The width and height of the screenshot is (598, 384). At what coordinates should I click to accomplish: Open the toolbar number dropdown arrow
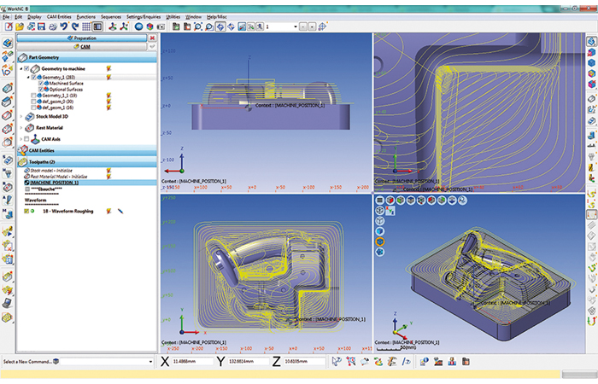(296, 26)
